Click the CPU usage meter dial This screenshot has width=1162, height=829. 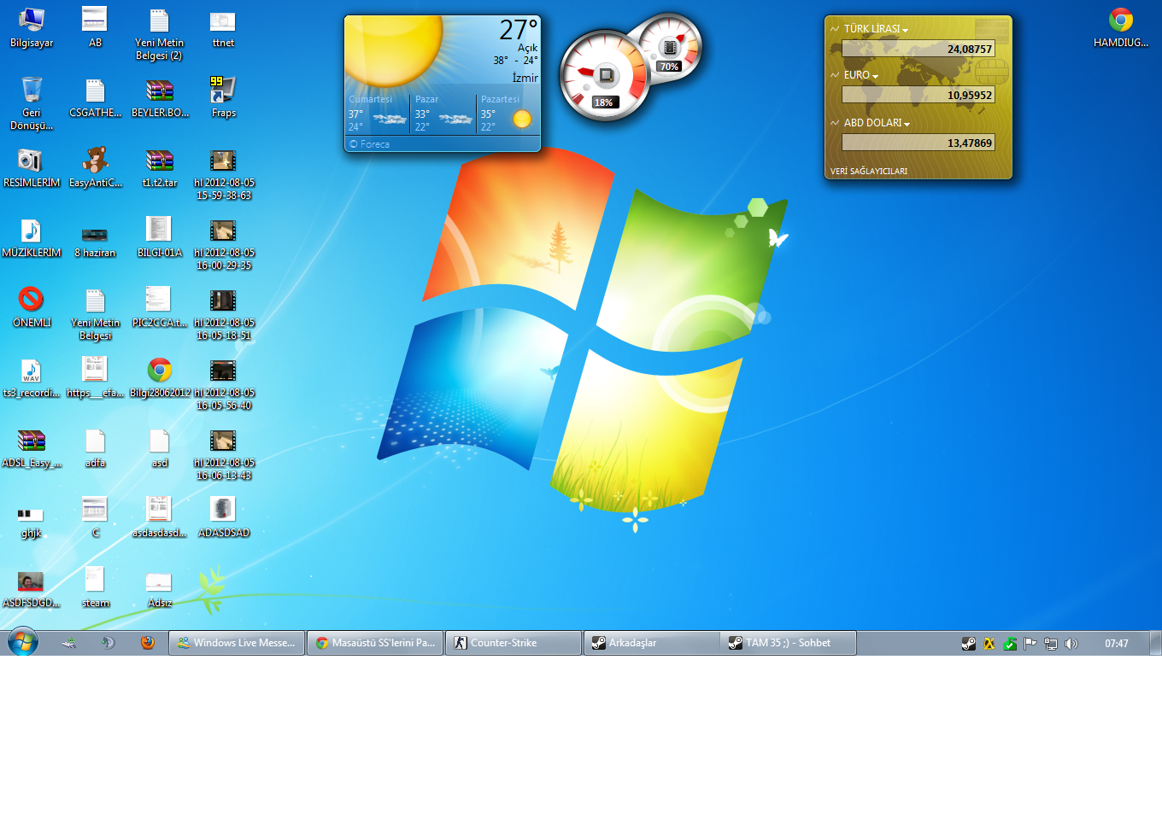[605, 75]
